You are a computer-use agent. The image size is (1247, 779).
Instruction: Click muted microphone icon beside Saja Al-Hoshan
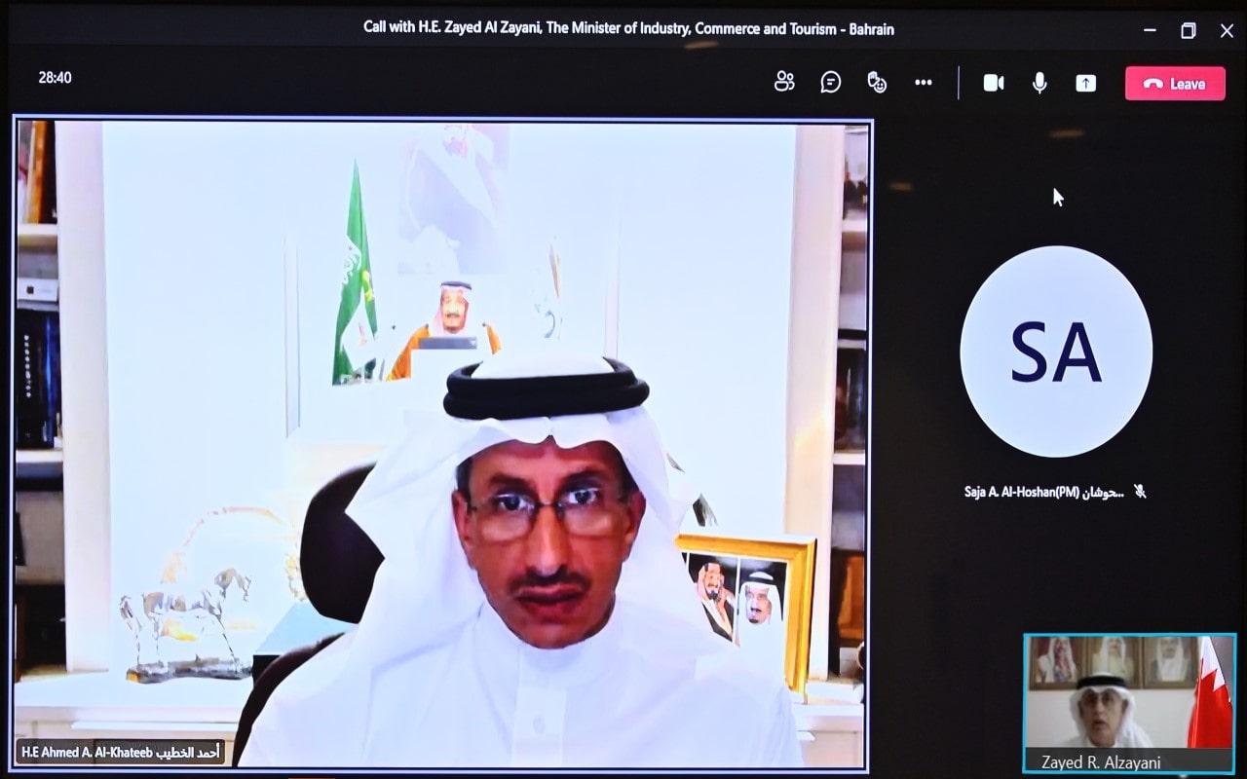1141,493
